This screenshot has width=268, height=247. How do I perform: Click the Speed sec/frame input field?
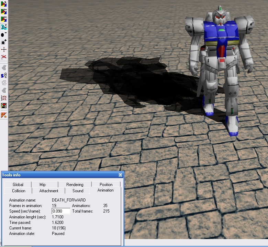click(61, 211)
